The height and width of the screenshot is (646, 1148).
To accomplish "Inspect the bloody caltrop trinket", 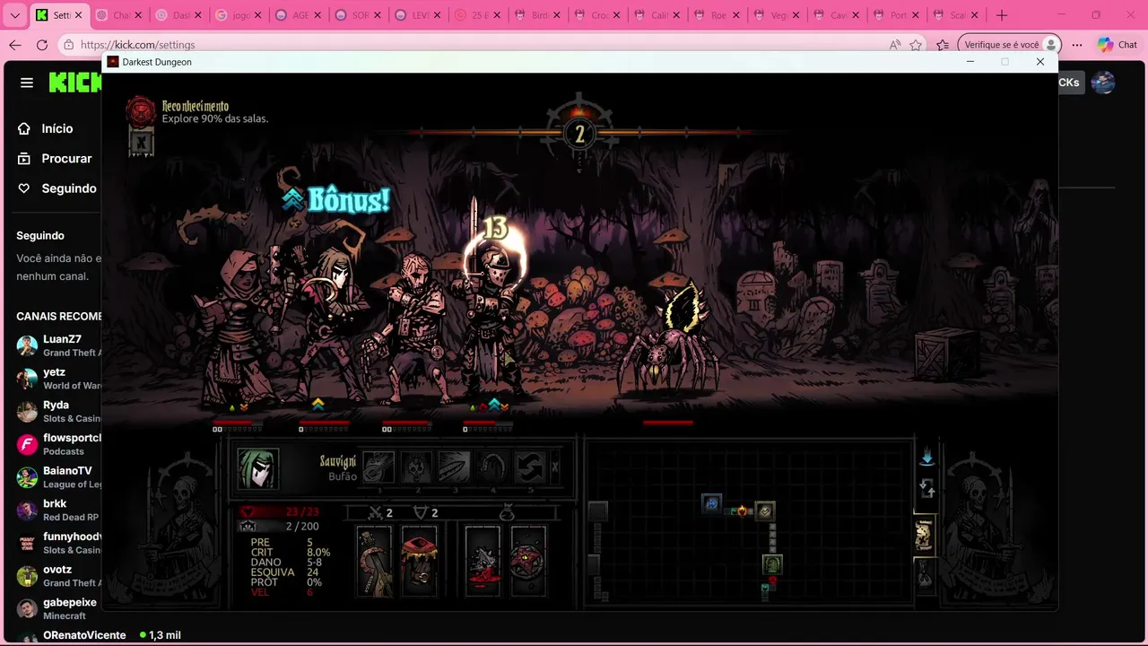I will 483,561.
